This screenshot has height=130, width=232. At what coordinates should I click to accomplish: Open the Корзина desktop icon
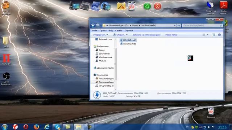coord(211,113)
